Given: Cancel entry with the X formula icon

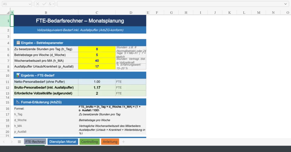Looking at the screenshot, I should (x=38, y=4).
